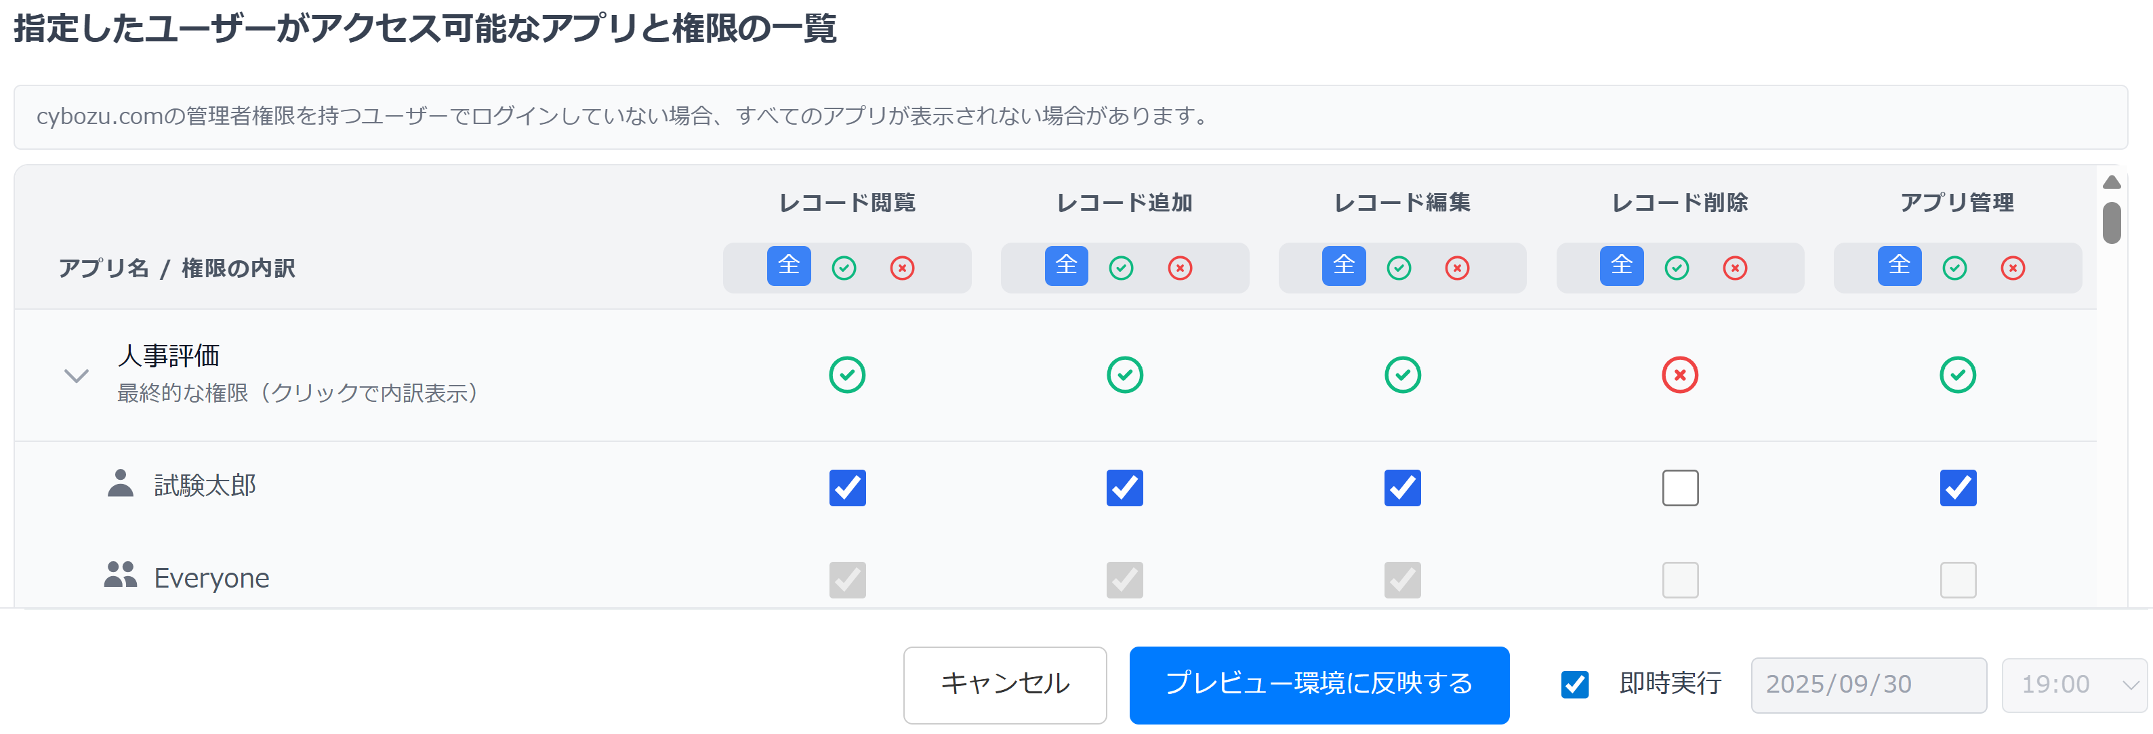The width and height of the screenshot is (2153, 734).
Task: Click プレビュー環境に反映する button
Action: pyautogui.click(x=1318, y=685)
